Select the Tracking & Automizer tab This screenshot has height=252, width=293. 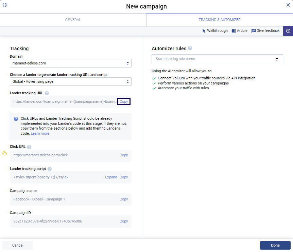click(220, 20)
